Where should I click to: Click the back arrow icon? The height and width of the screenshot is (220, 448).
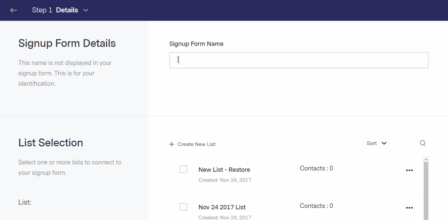13,10
